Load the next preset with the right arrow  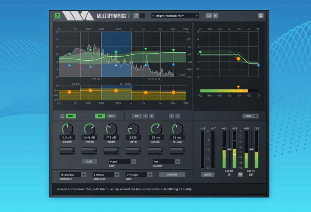(197, 16)
